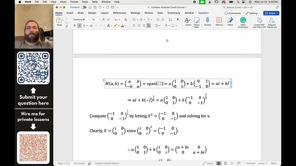Image resolution: width=296 pixels, height=166 pixels.
Task: Expand the numbering list dropdown arrow
Action: tap(144, 20)
